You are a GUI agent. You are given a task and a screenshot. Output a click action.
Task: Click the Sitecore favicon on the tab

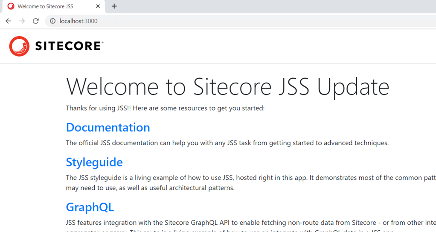[11, 6]
